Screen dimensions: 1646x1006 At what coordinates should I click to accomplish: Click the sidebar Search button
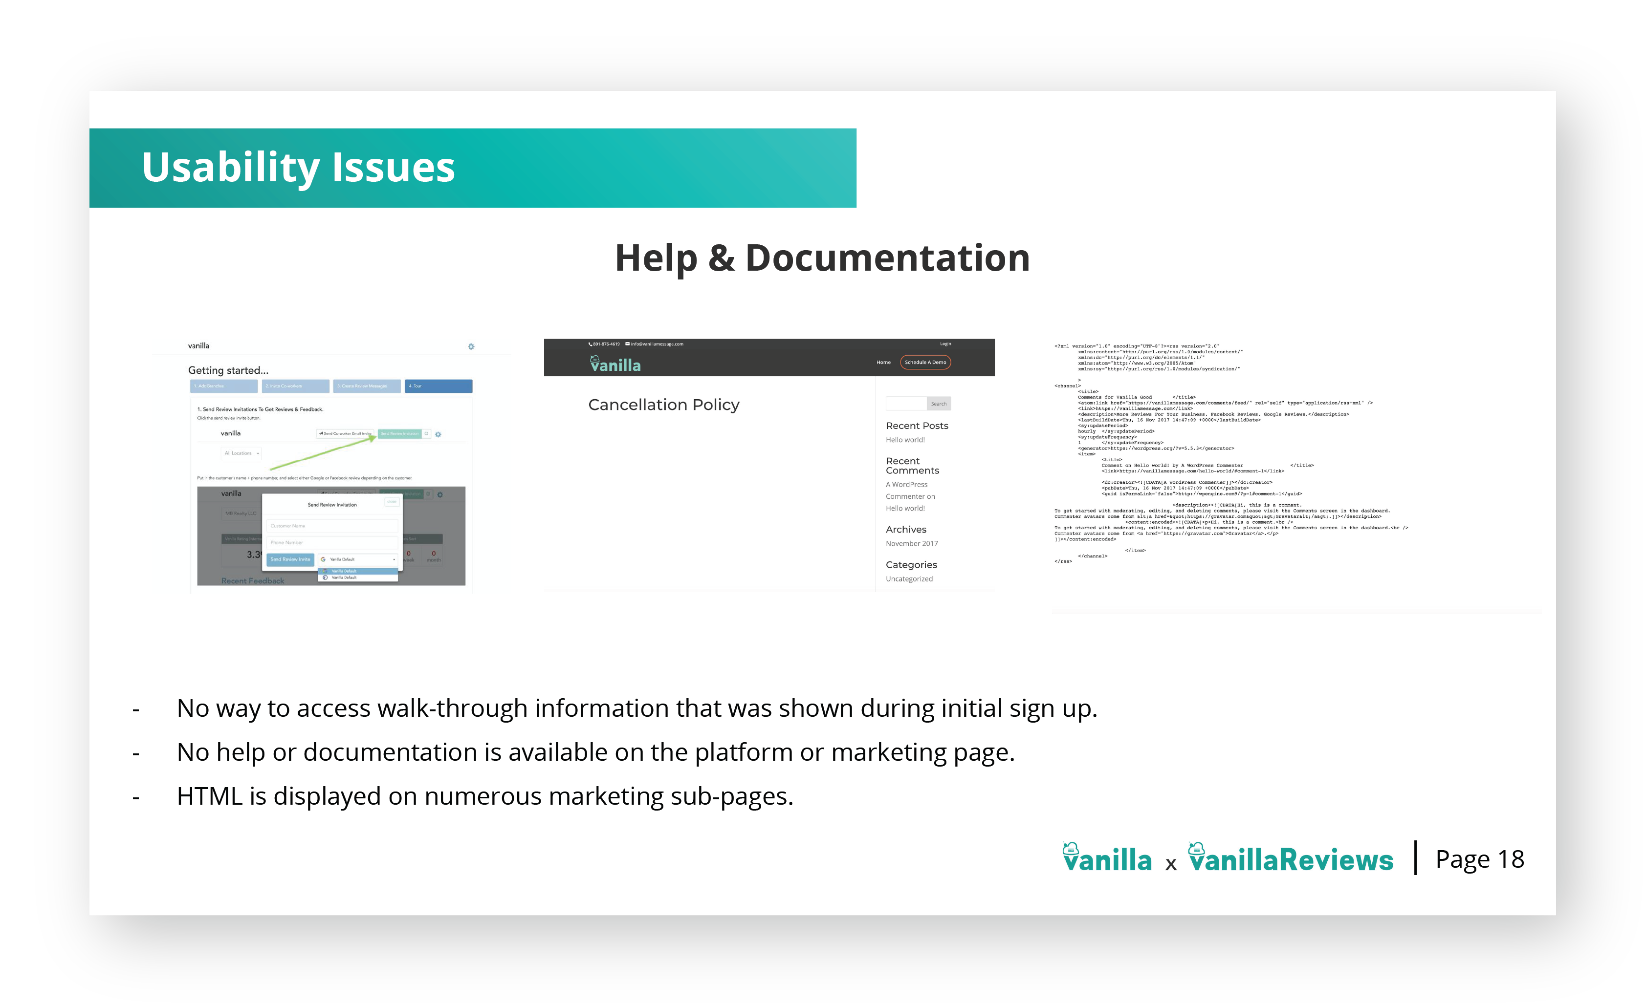coord(938,404)
